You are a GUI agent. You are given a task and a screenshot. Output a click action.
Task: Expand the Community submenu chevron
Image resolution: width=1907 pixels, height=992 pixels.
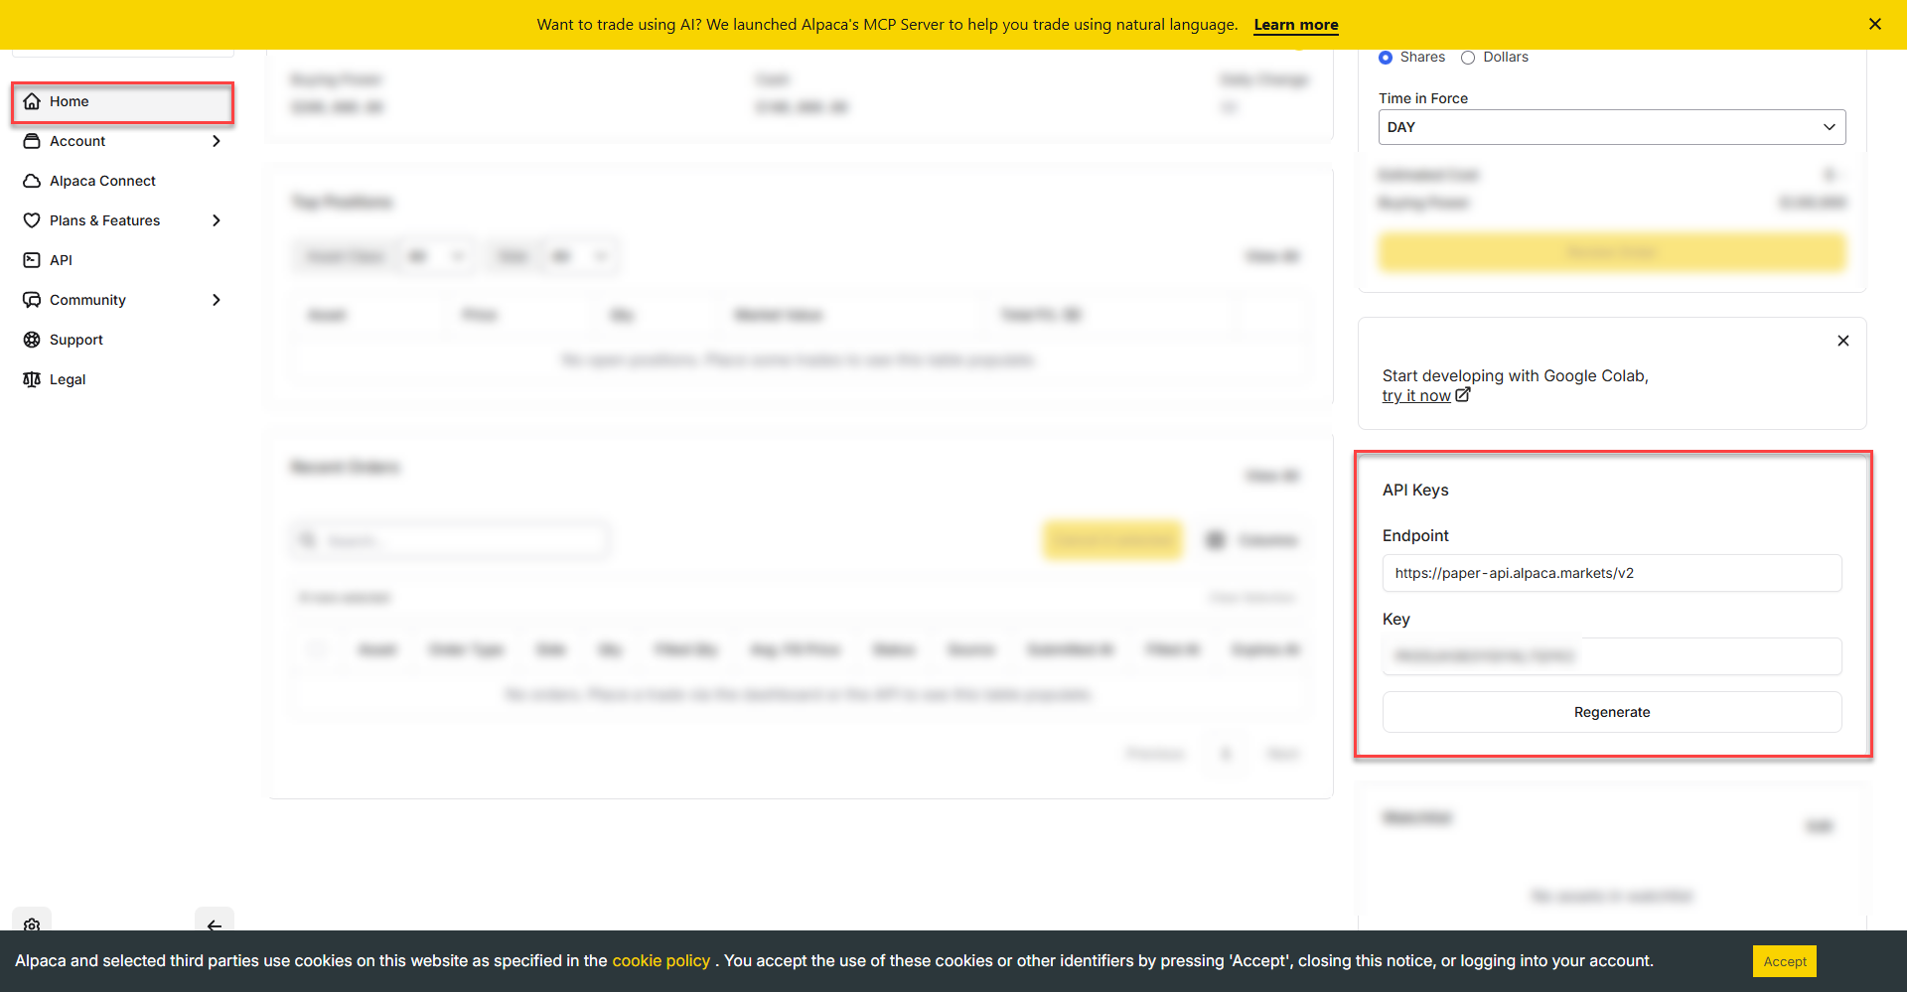click(217, 300)
